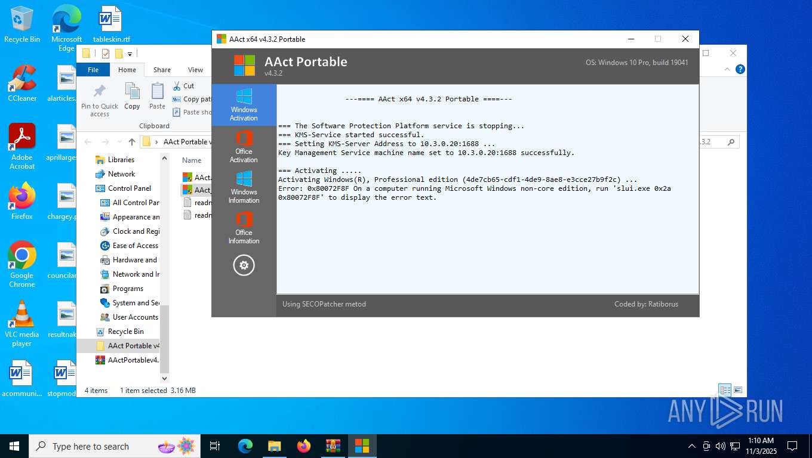The height and width of the screenshot is (458, 812).
Task: Open tableskin.rtf desktop file
Action: point(111,24)
